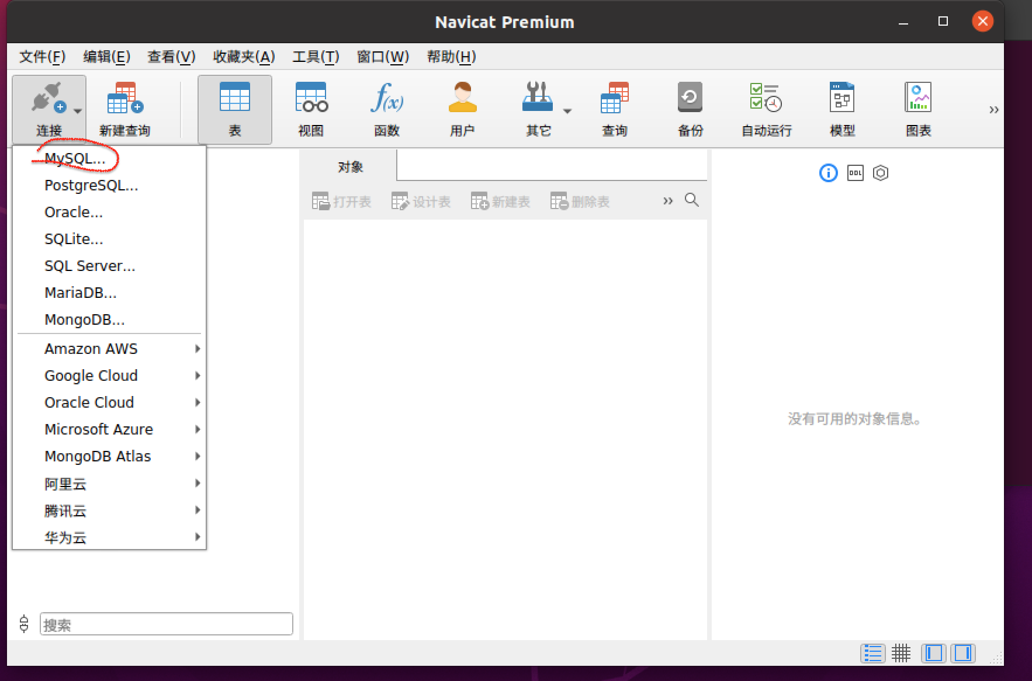Open the Query (查询) toolbar icon

(x=614, y=98)
